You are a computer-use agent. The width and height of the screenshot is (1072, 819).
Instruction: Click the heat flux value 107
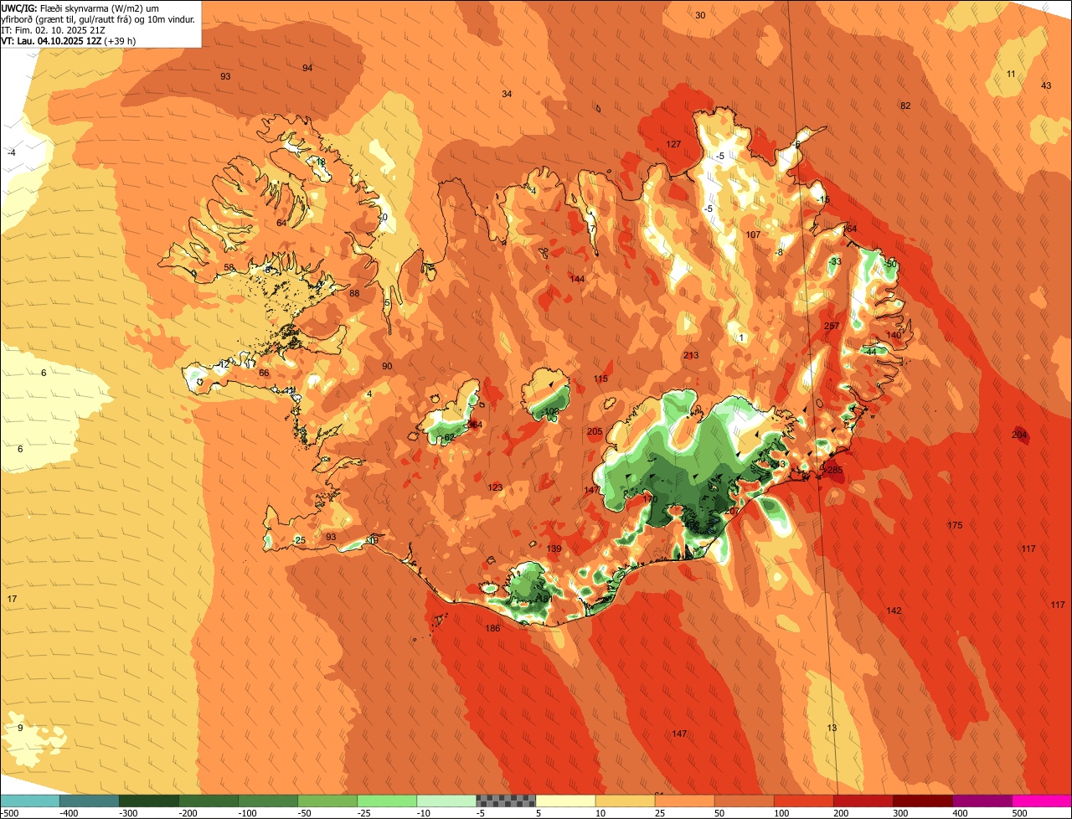click(x=753, y=234)
